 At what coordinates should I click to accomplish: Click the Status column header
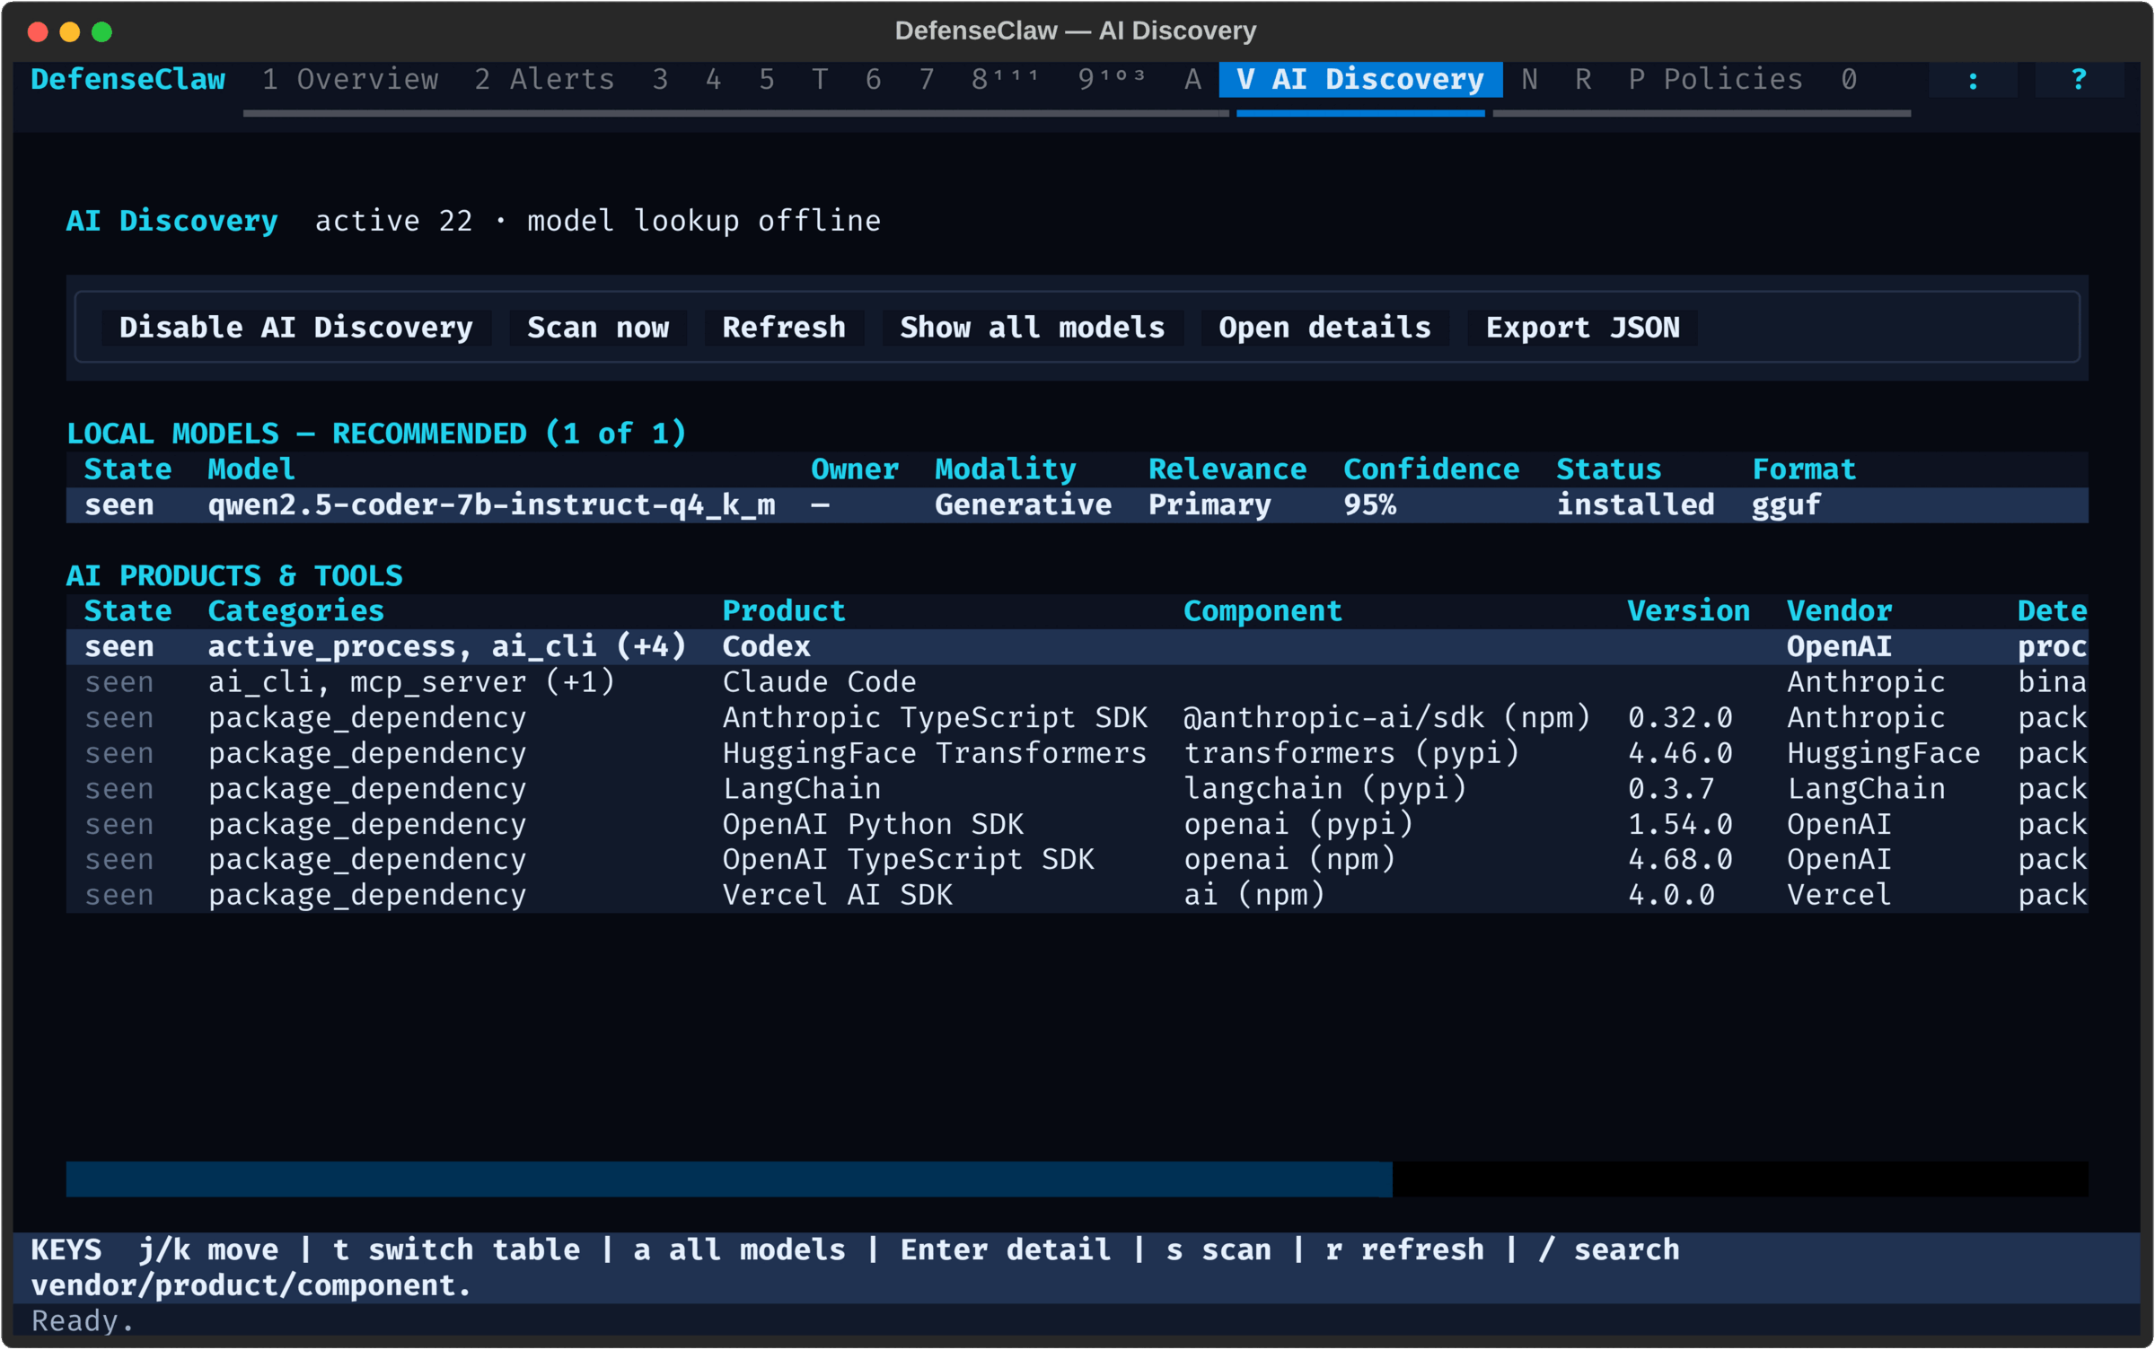1609,469
